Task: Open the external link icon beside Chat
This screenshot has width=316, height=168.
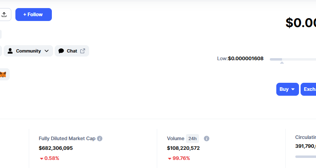Action: 83,51
